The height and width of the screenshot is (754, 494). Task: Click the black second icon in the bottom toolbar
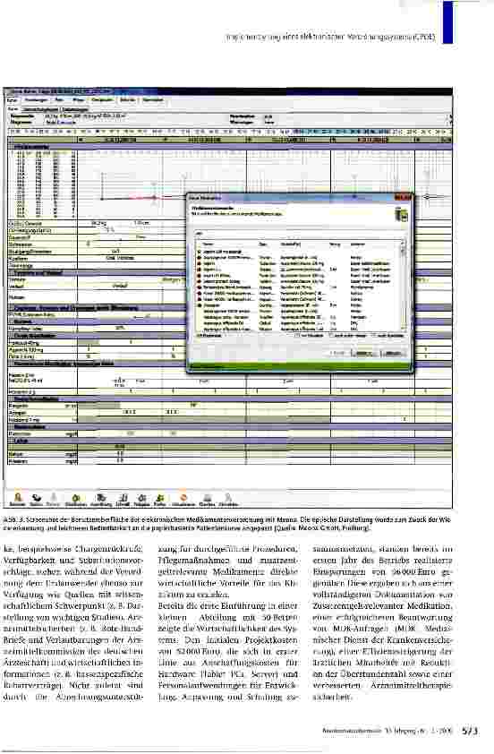point(36,498)
